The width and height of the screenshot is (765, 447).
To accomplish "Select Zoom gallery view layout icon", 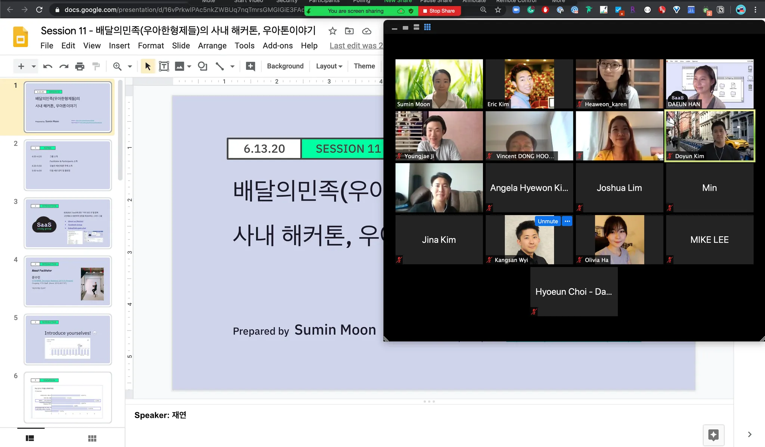I will click(427, 27).
